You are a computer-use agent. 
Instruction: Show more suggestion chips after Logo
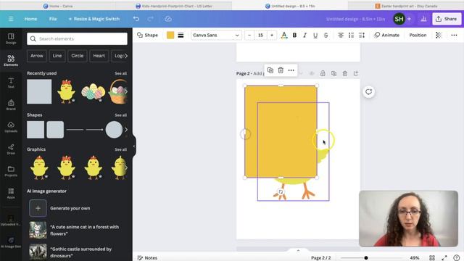point(126,56)
